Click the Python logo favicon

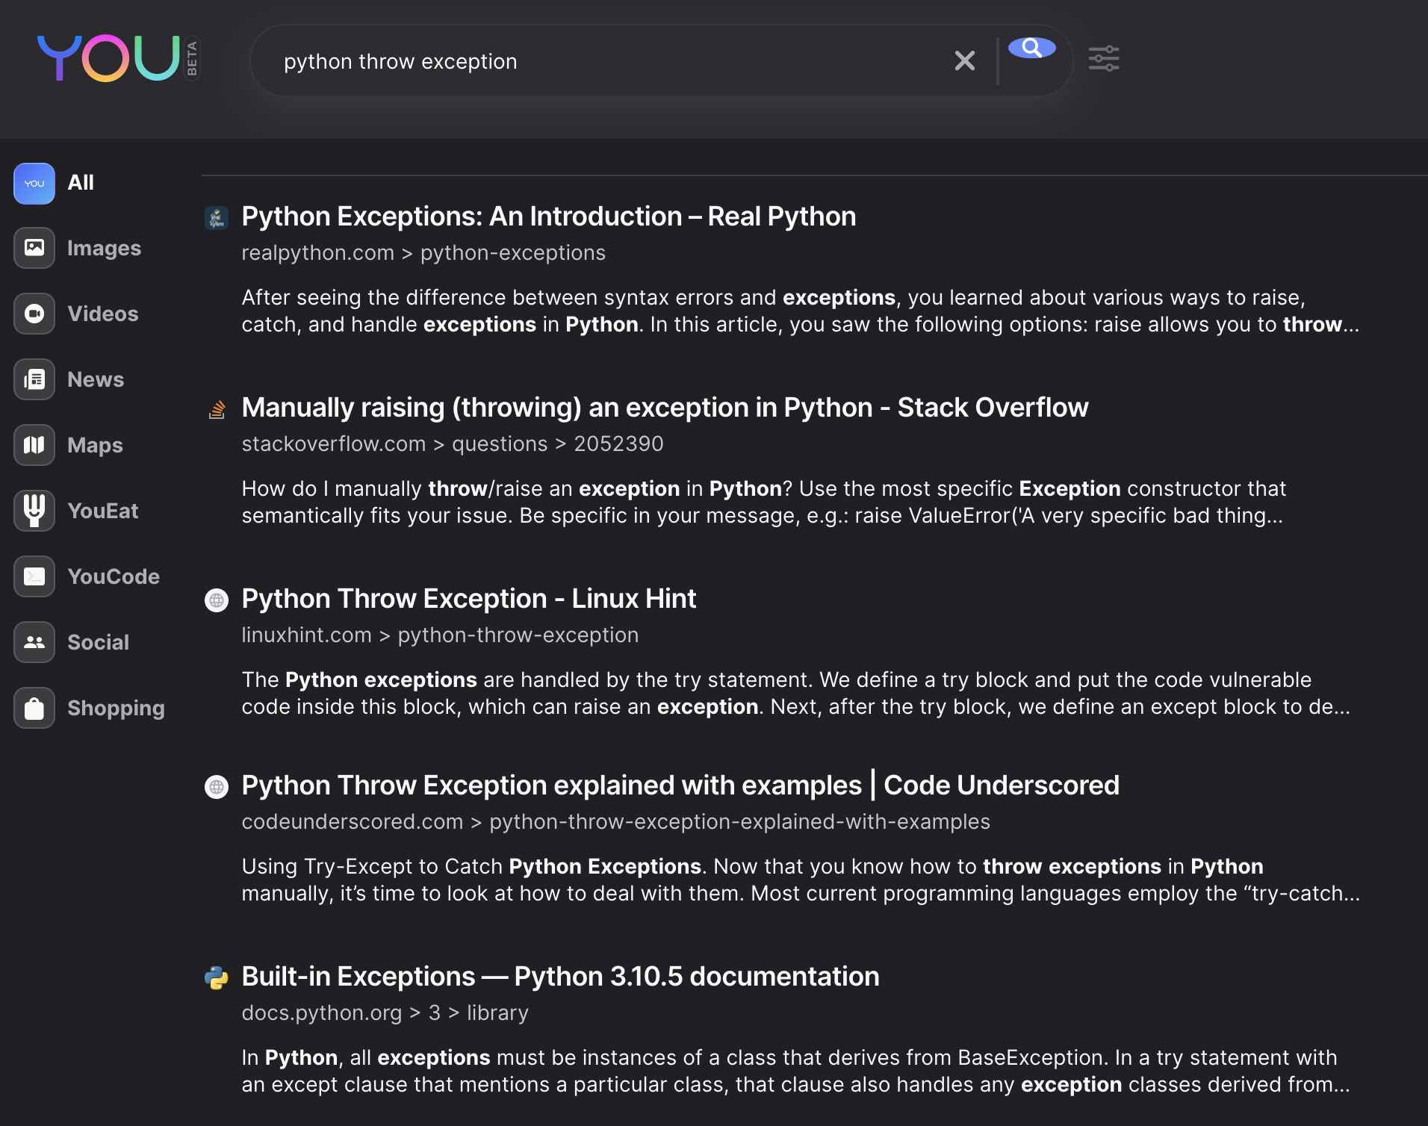(217, 978)
